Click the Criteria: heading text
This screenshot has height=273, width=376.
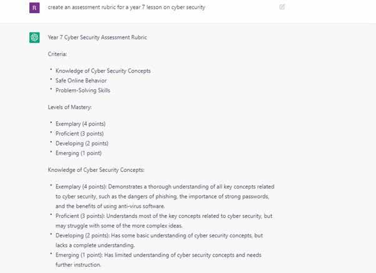pos(57,54)
